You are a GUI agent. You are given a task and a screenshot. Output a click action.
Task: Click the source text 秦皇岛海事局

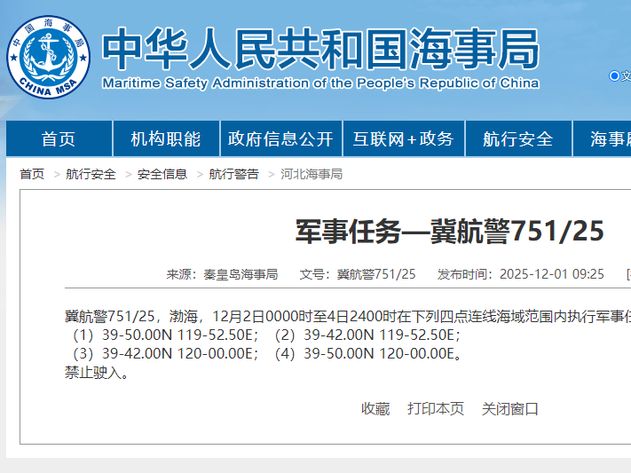pyautogui.click(x=241, y=274)
